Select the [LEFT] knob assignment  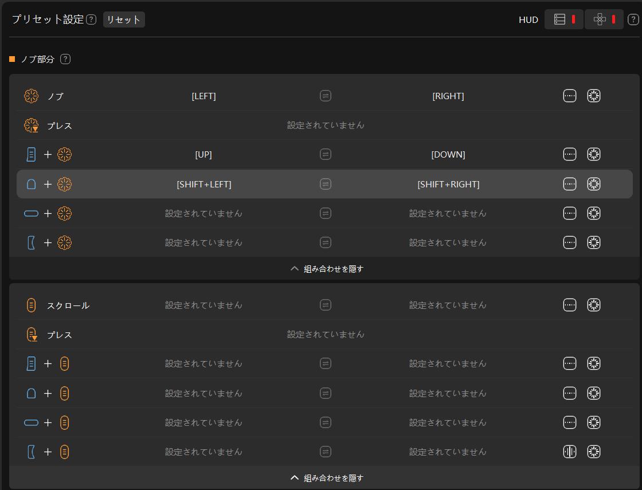[x=203, y=96]
